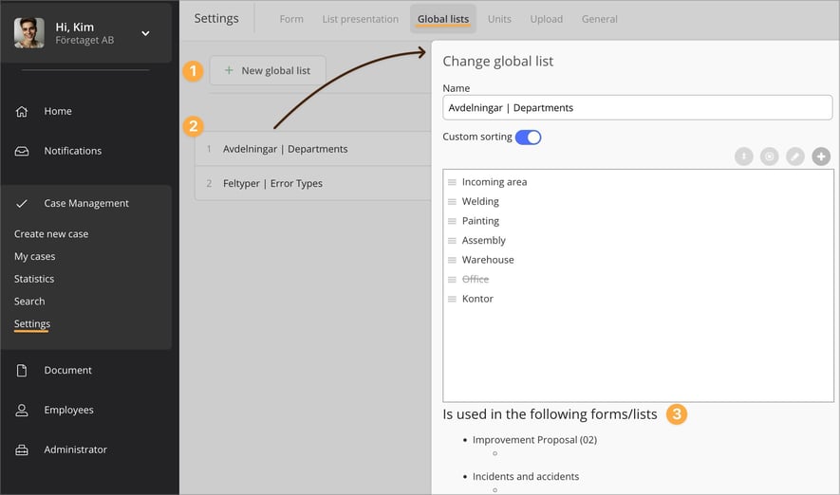840x495 pixels.
Task: Open the List presentation tab
Action: pos(360,19)
